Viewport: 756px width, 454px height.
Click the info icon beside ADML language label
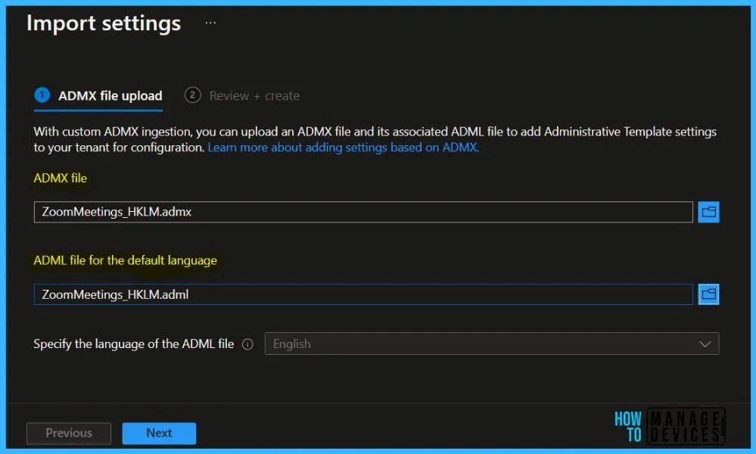pos(247,344)
